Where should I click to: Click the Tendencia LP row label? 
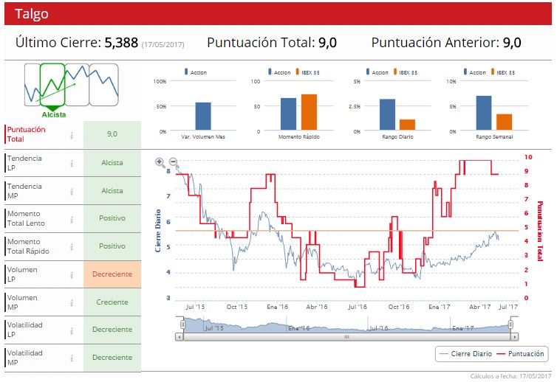[24, 163]
